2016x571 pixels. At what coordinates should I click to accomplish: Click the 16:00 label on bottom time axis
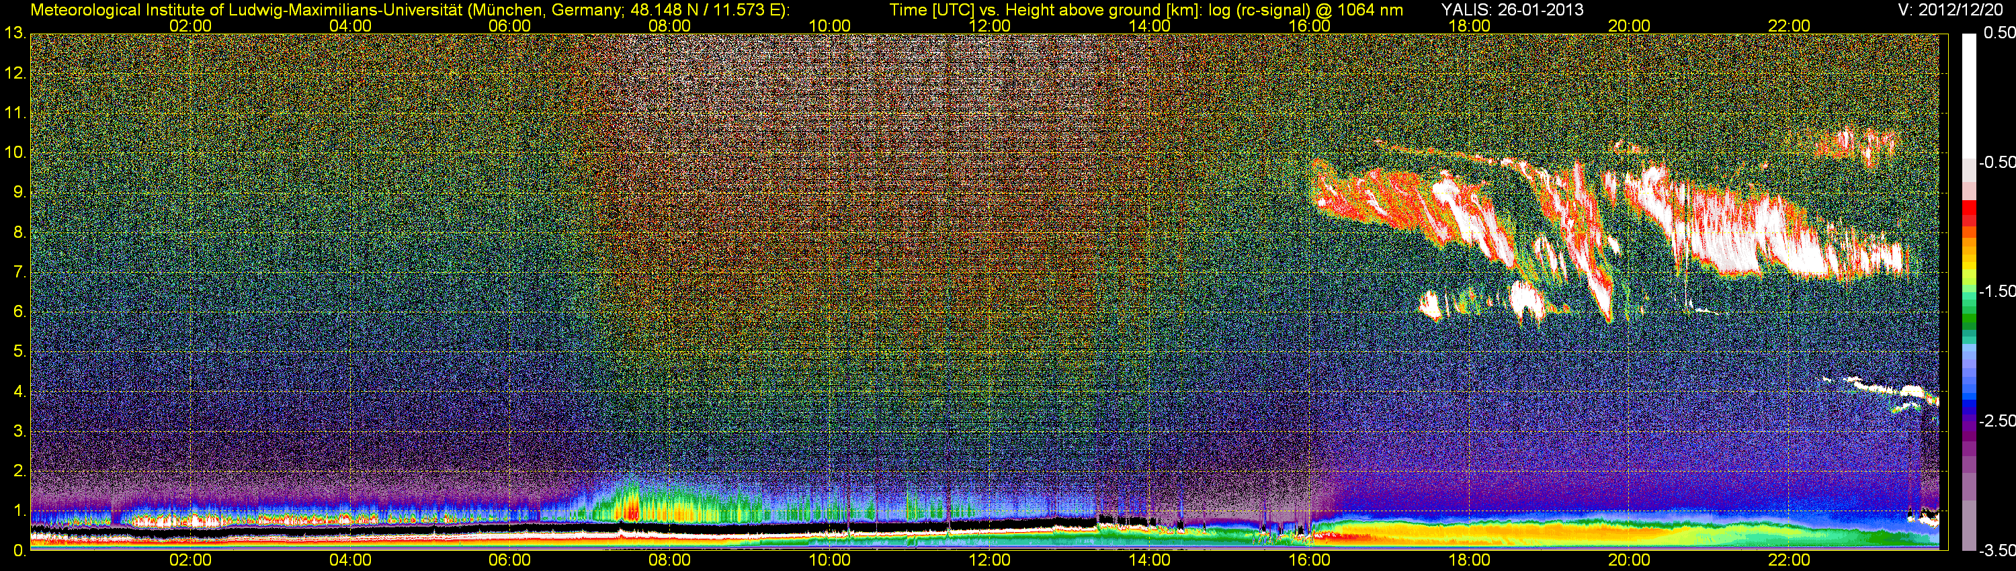click(x=1309, y=560)
